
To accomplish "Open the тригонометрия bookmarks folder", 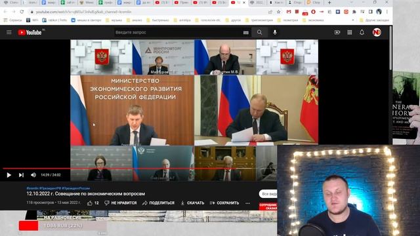I will [259, 20].
